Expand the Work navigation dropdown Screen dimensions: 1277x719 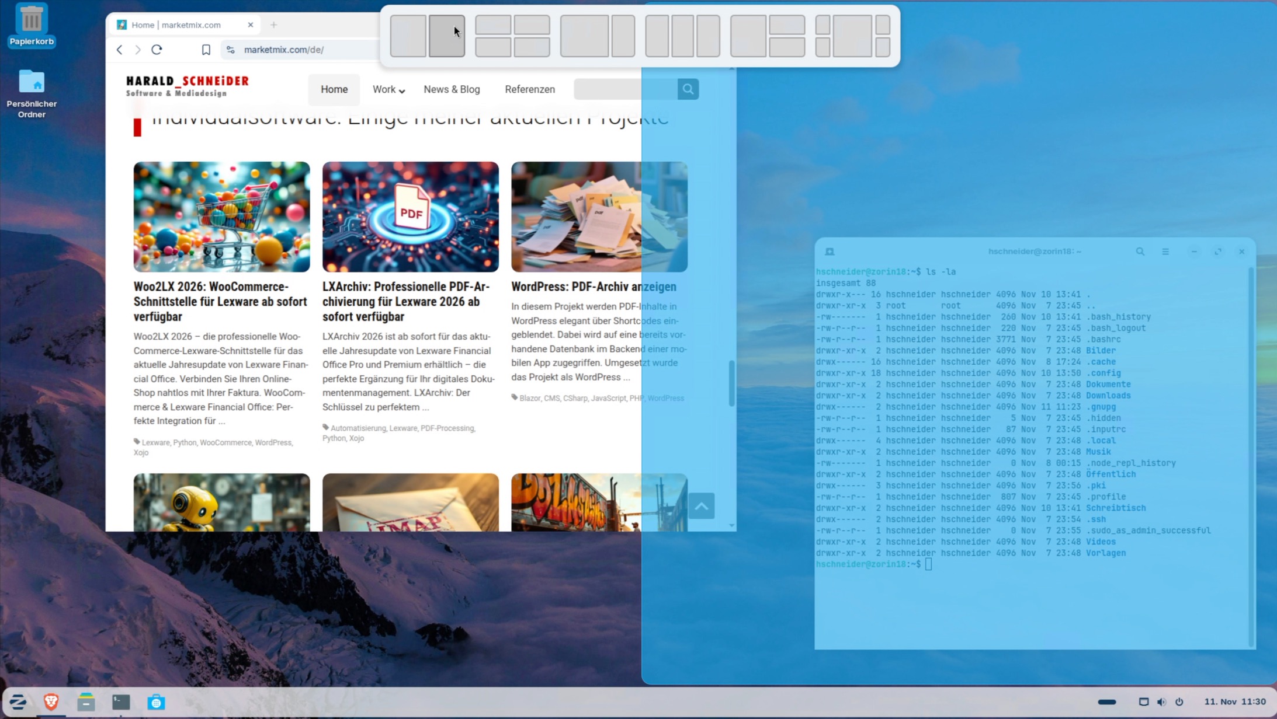388,89
